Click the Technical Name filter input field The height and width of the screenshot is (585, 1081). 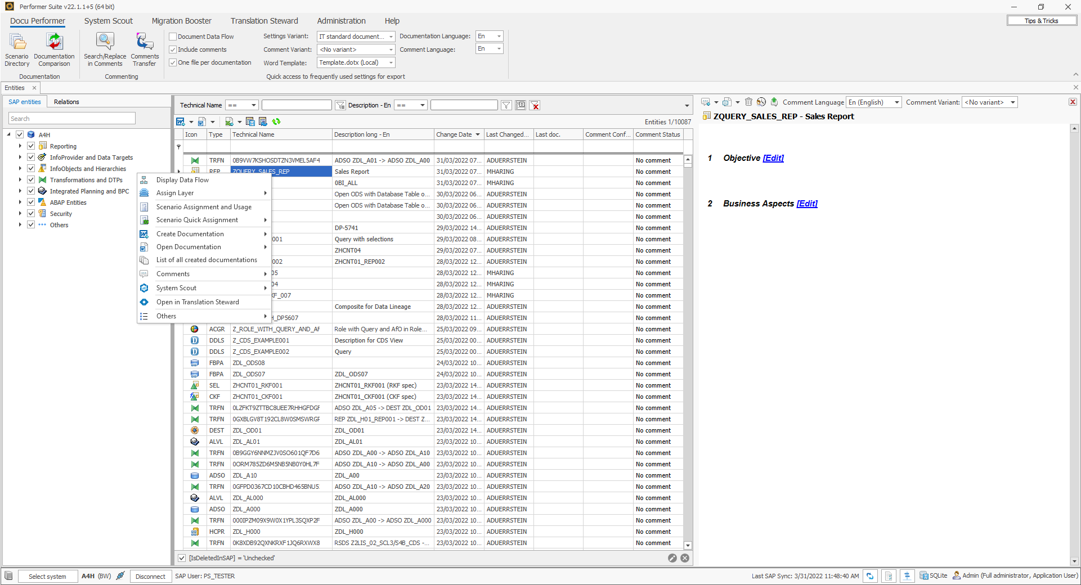(x=297, y=105)
